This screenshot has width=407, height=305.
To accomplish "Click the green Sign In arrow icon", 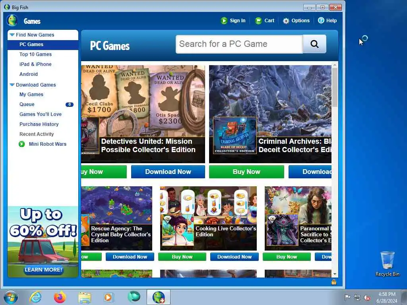I will [224, 21].
